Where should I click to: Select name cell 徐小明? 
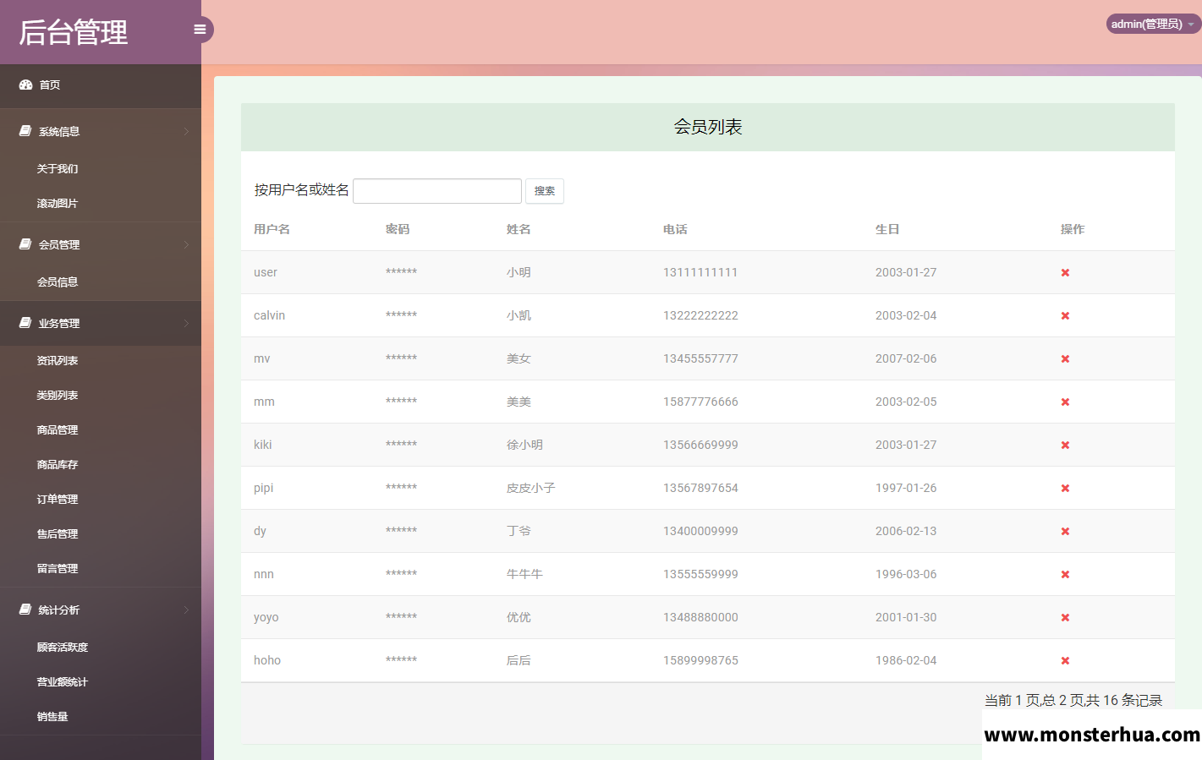pos(524,445)
